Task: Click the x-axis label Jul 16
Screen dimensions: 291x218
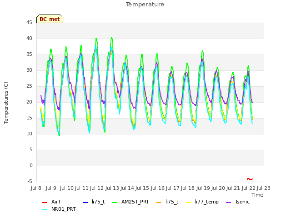Action: coord(158,188)
